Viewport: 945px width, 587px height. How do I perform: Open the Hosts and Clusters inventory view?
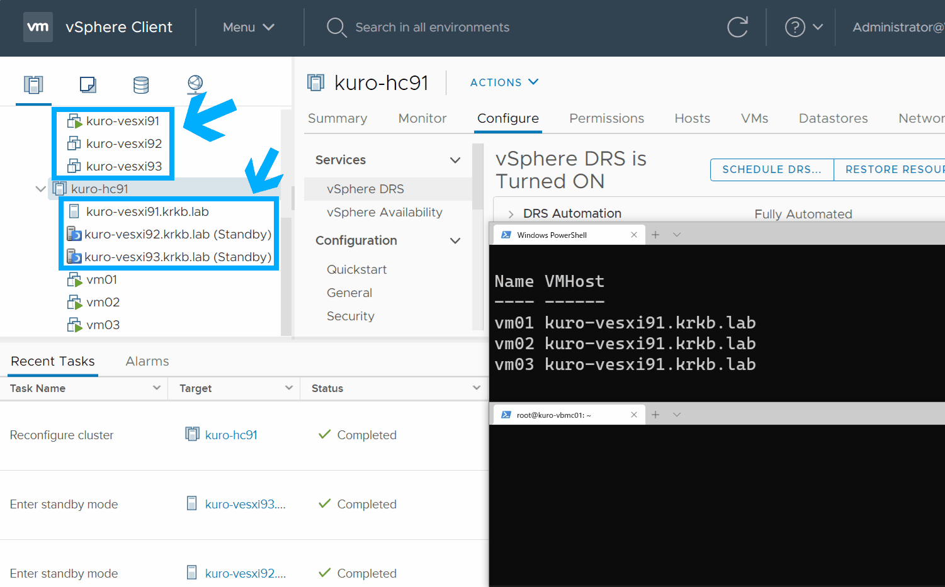point(33,84)
